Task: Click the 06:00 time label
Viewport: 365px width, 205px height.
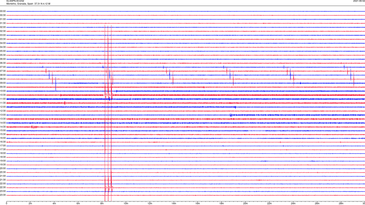Action: pos(3,59)
